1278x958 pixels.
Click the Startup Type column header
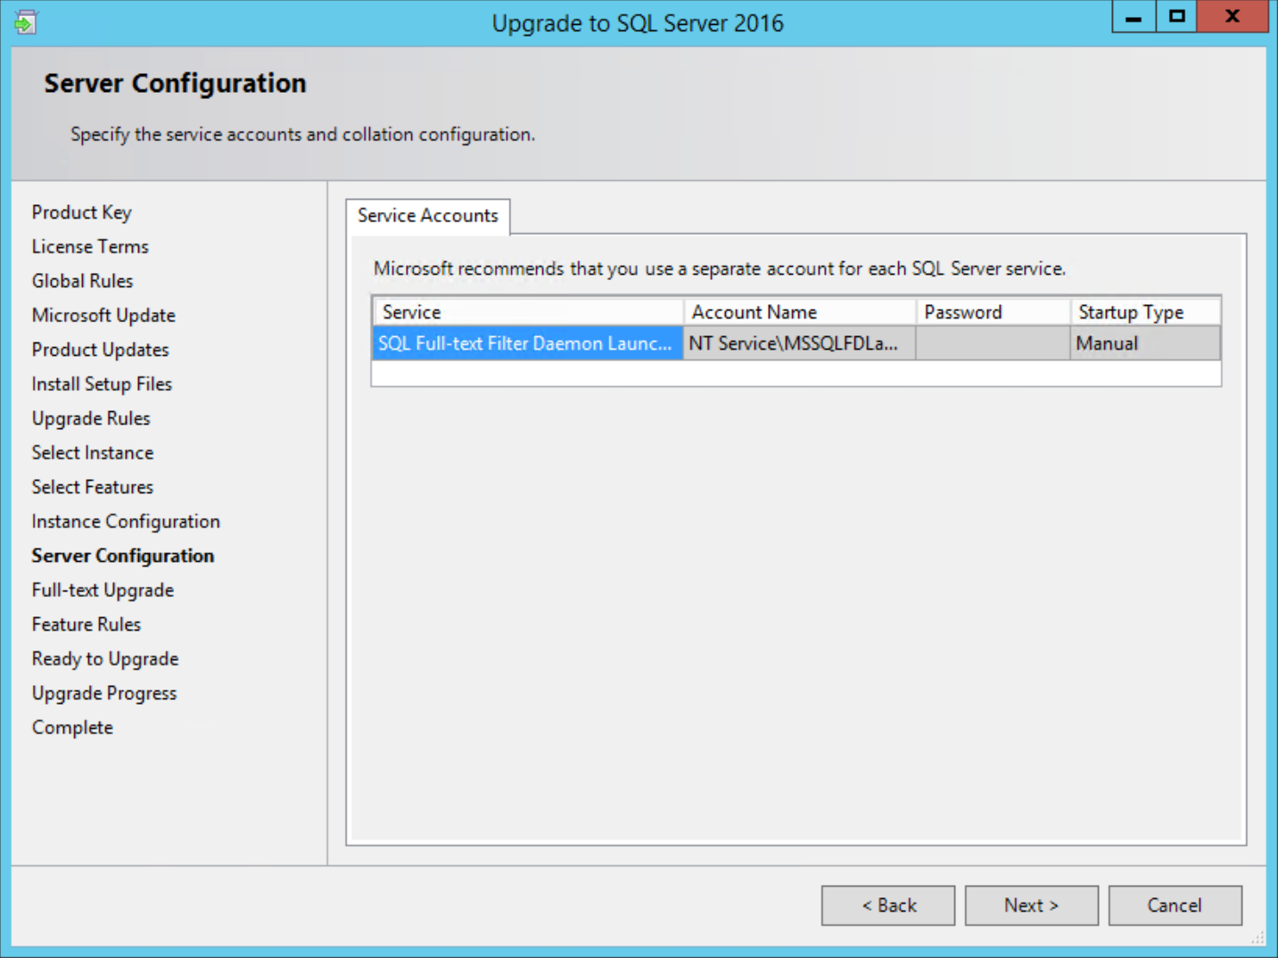[x=1145, y=312]
